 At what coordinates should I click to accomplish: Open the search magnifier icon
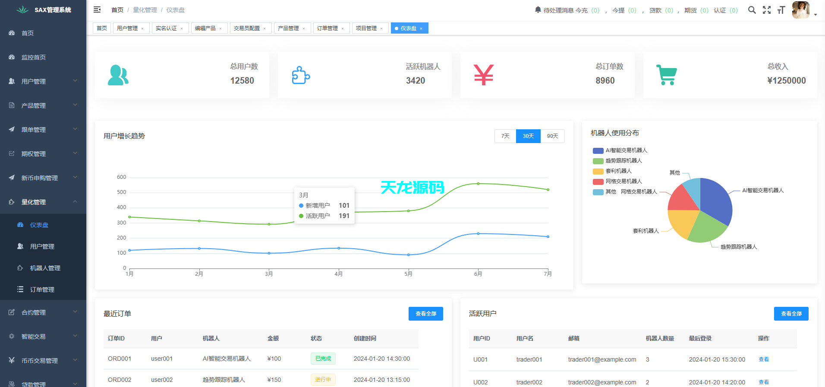tap(752, 10)
